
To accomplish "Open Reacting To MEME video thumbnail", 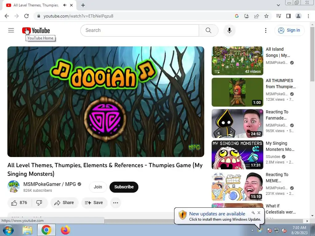I will tap(237, 186).
